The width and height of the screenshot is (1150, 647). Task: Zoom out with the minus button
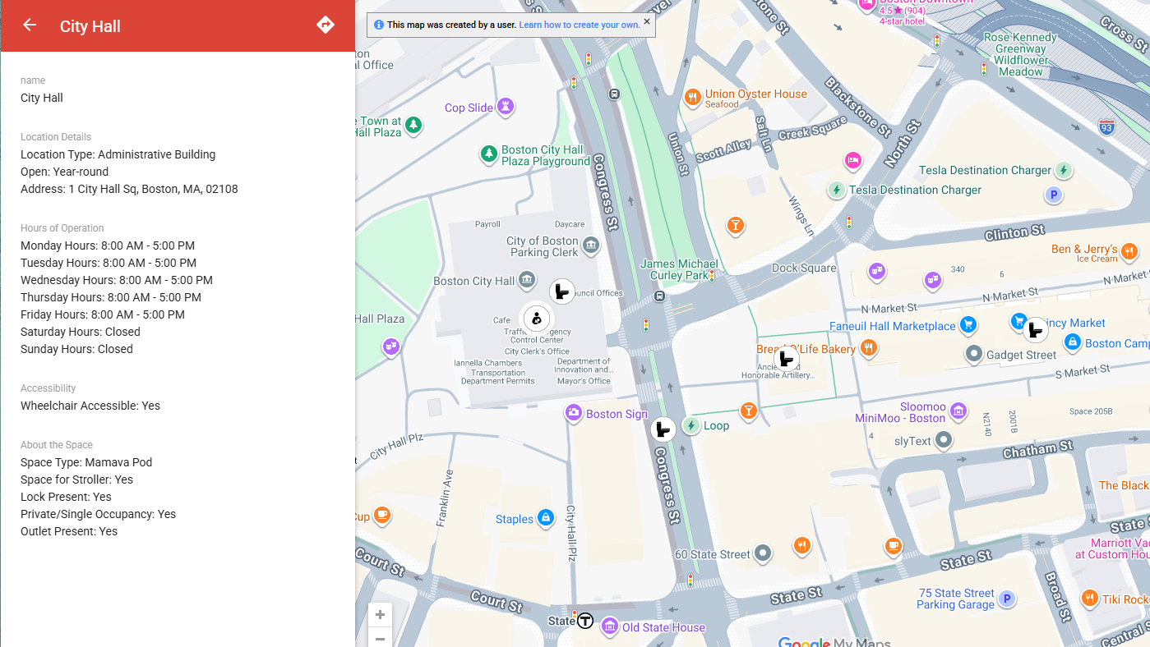(380, 638)
